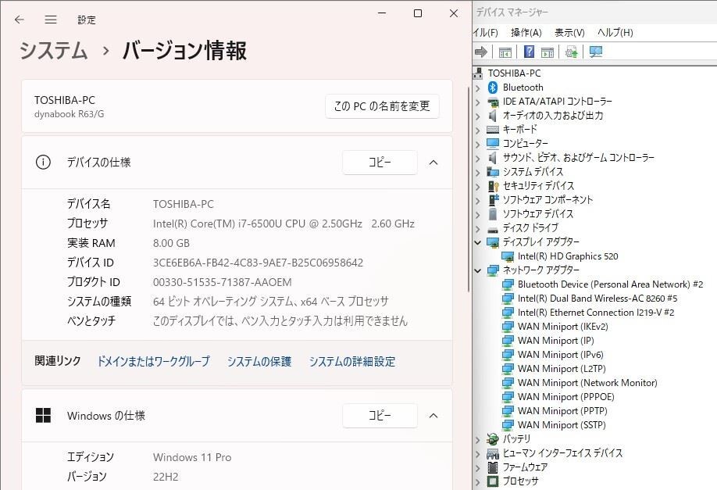The image size is (717, 490).
Task: Click the Update driver toolbar icon
Action: 571,52
